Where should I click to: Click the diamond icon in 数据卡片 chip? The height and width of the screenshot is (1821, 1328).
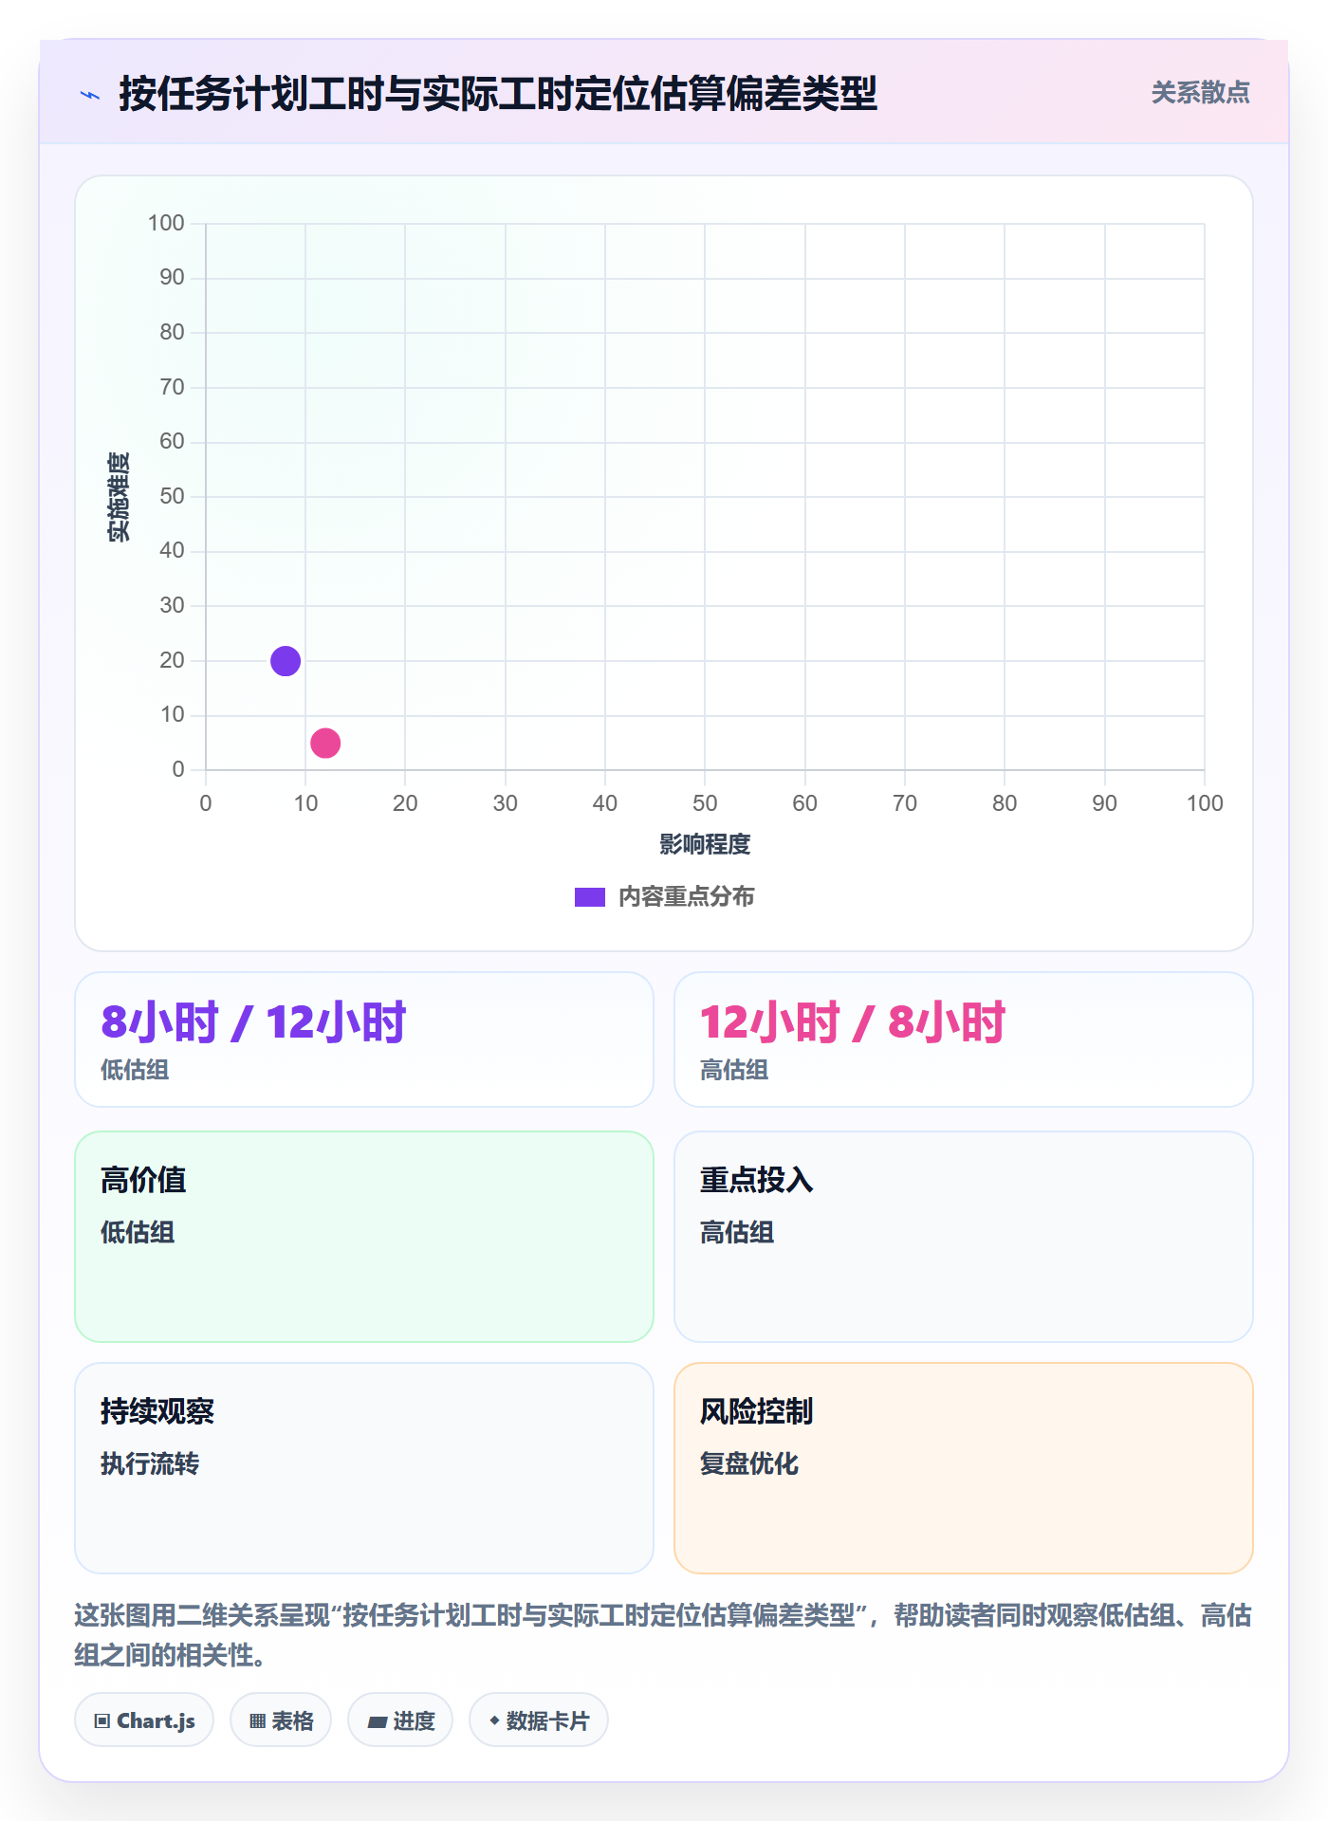tap(494, 1720)
